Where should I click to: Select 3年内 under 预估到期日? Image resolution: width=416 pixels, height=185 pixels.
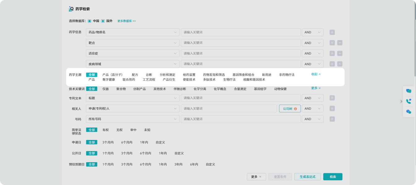pyautogui.click(x=178, y=164)
